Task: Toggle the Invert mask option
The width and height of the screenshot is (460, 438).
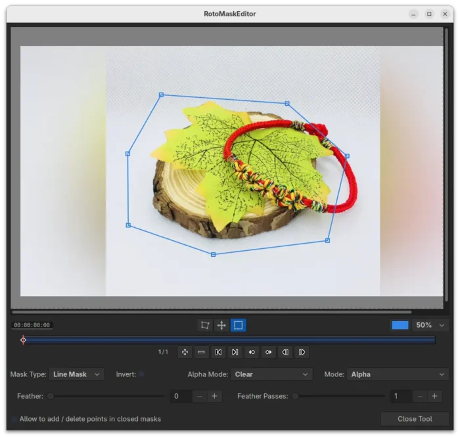Action: point(142,374)
